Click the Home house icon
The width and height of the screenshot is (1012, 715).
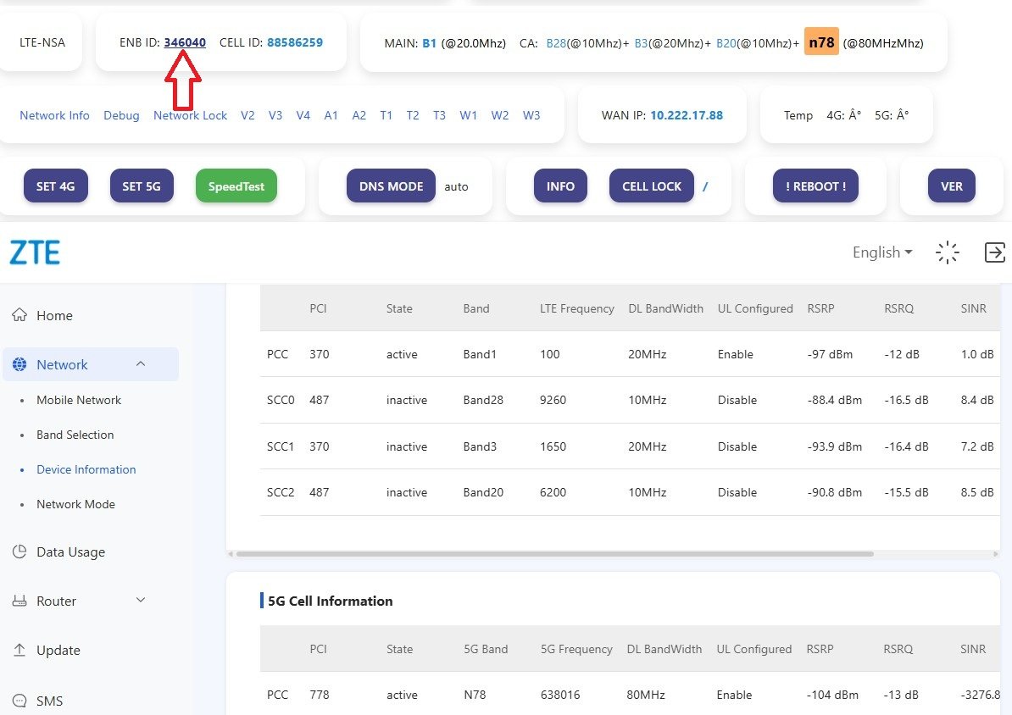[19, 315]
